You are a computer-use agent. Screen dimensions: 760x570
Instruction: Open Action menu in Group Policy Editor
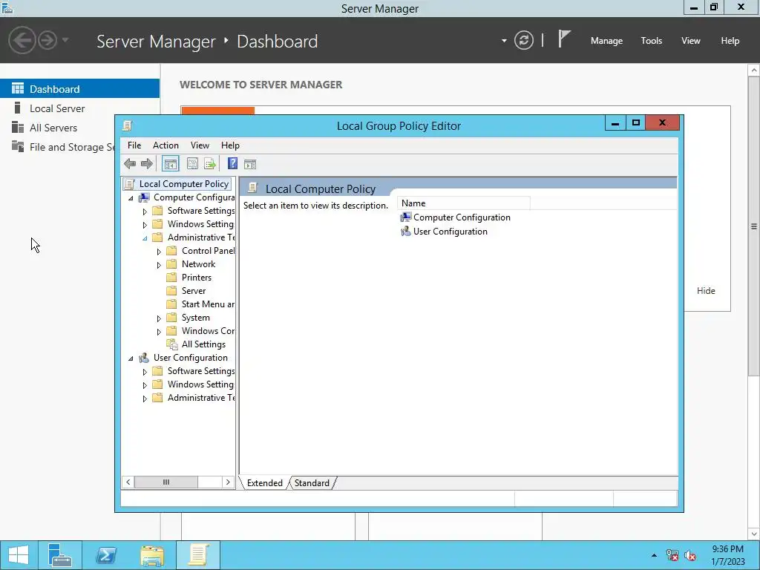pyautogui.click(x=166, y=145)
